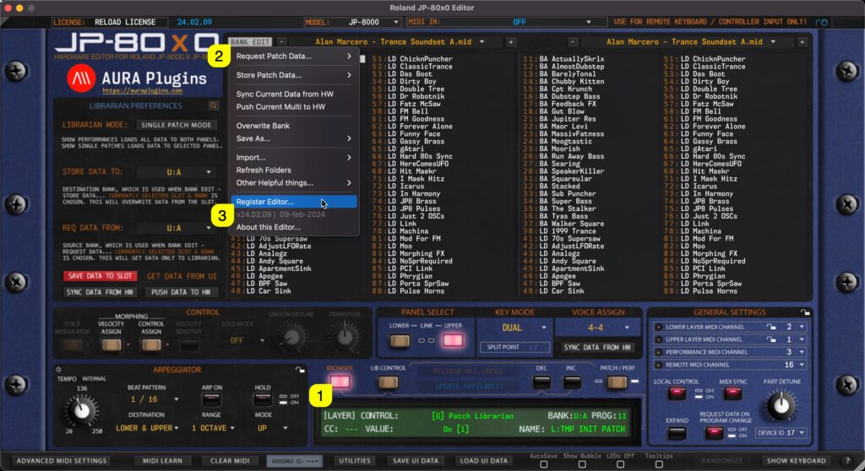The width and height of the screenshot is (865, 471).
Task: Select the Upper panel button
Action: coord(453,340)
